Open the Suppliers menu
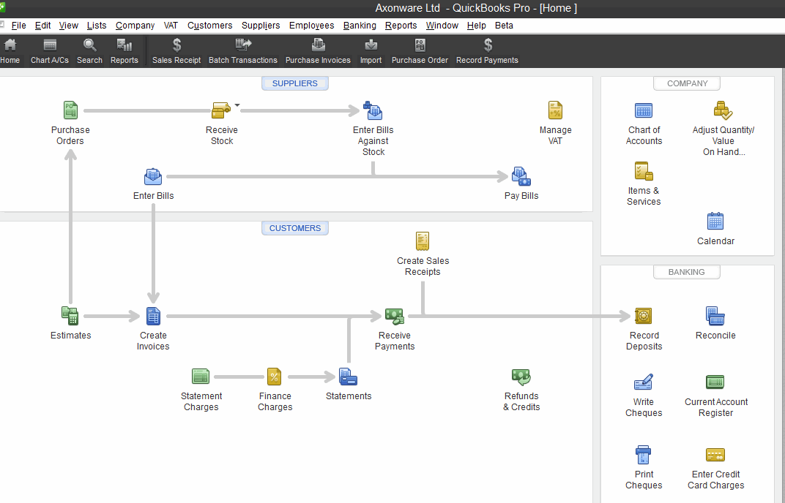The height and width of the screenshot is (503, 785). 261,26
